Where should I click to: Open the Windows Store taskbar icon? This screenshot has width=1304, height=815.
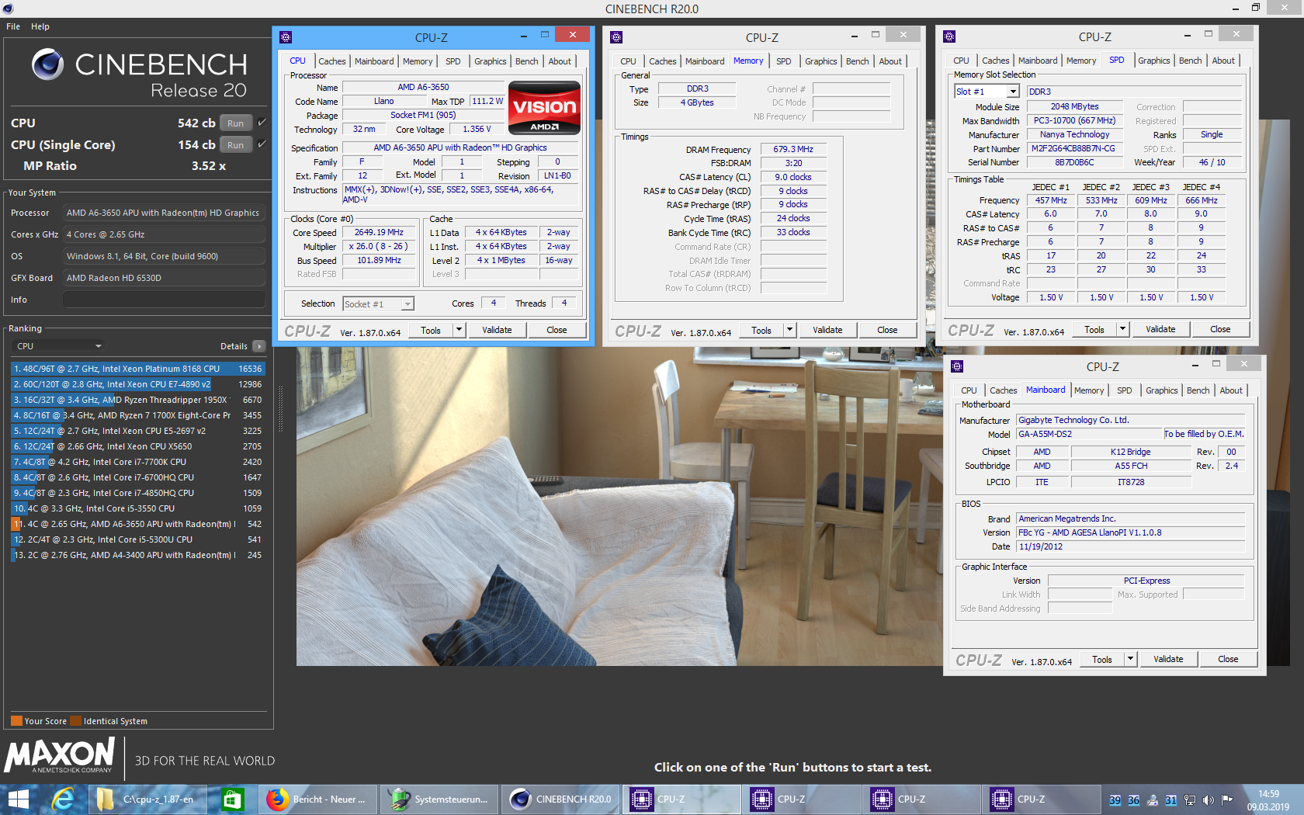232,799
